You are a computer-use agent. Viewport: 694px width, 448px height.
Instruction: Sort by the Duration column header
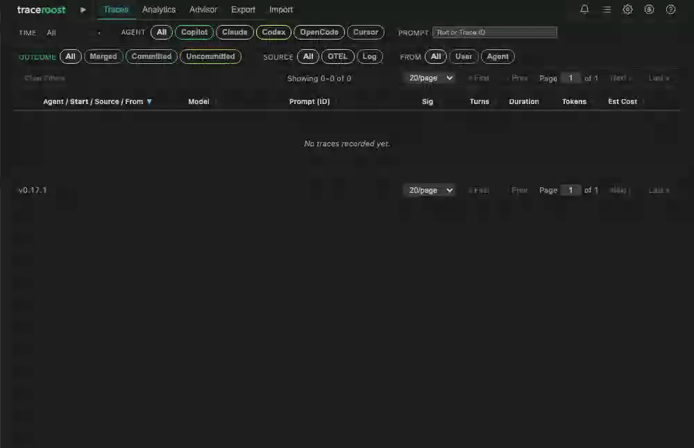(524, 102)
